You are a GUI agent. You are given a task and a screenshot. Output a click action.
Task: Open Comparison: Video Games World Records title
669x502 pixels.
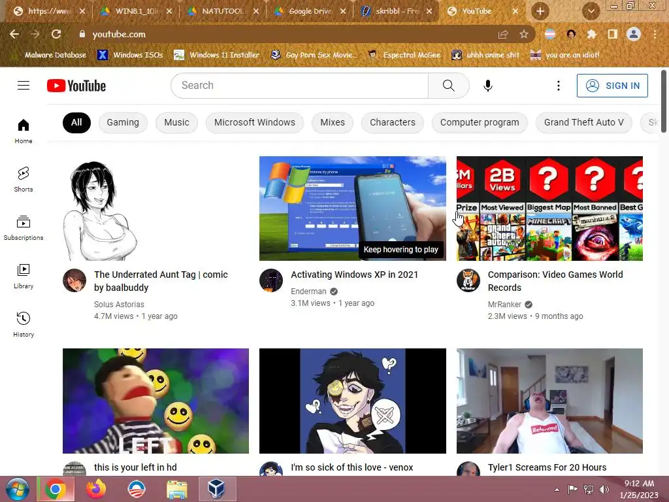pyautogui.click(x=555, y=281)
